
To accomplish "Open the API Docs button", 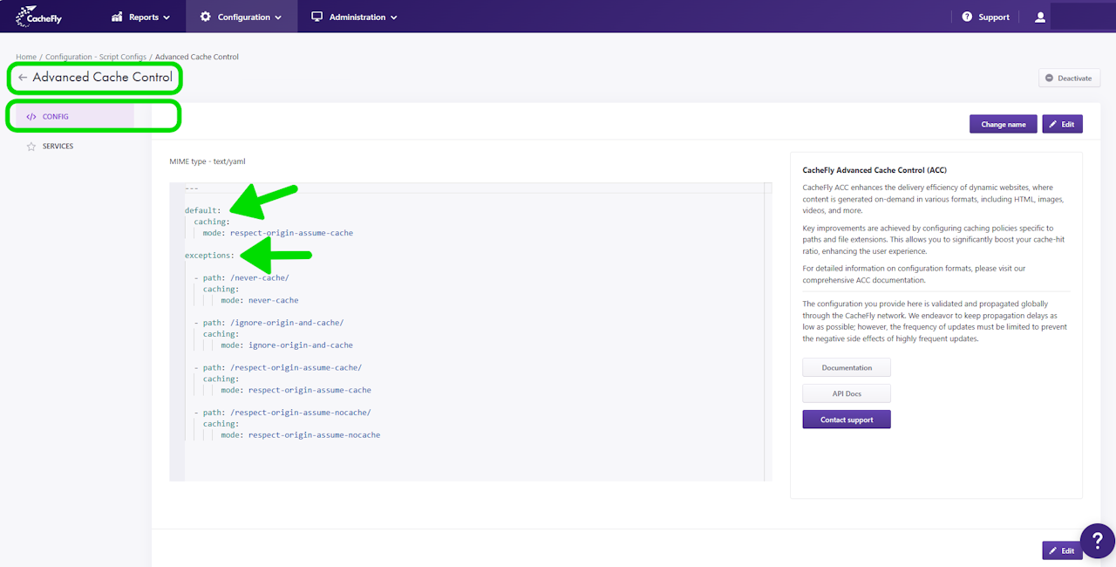I will coord(847,393).
